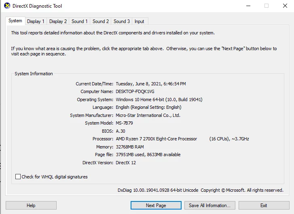Click the Exit button
Screen dimensions: 294x214
pos(264,206)
